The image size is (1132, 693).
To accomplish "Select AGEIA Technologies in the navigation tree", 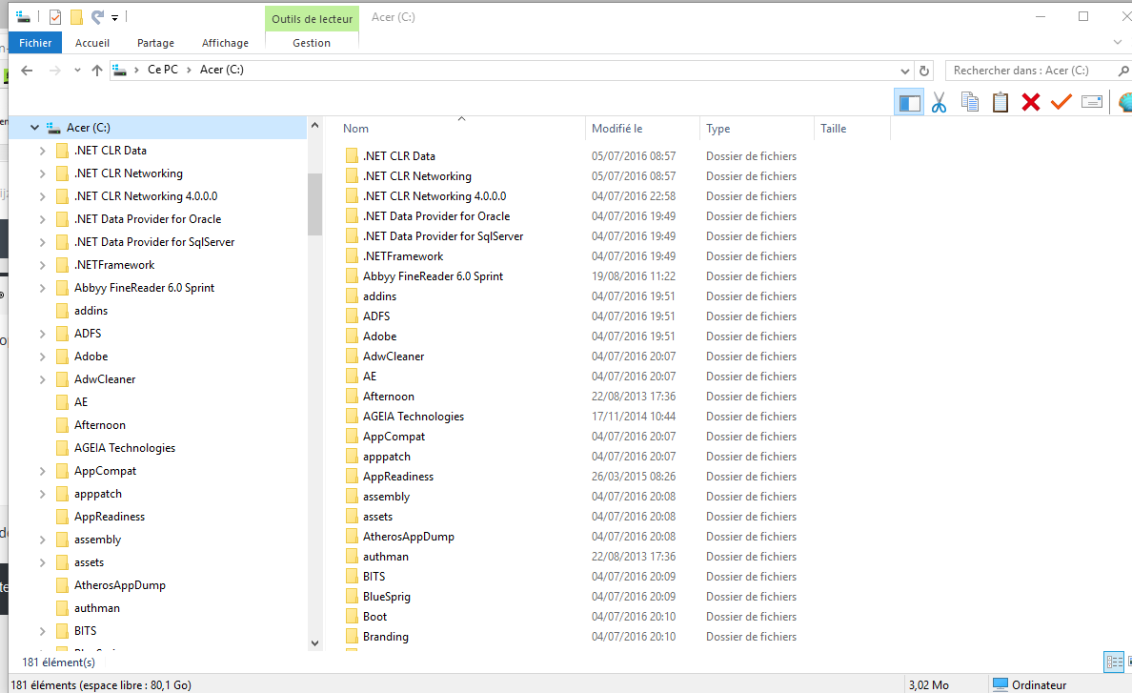I will point(125,448).
